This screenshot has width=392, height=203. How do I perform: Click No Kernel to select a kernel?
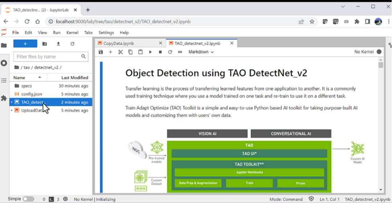364,52
